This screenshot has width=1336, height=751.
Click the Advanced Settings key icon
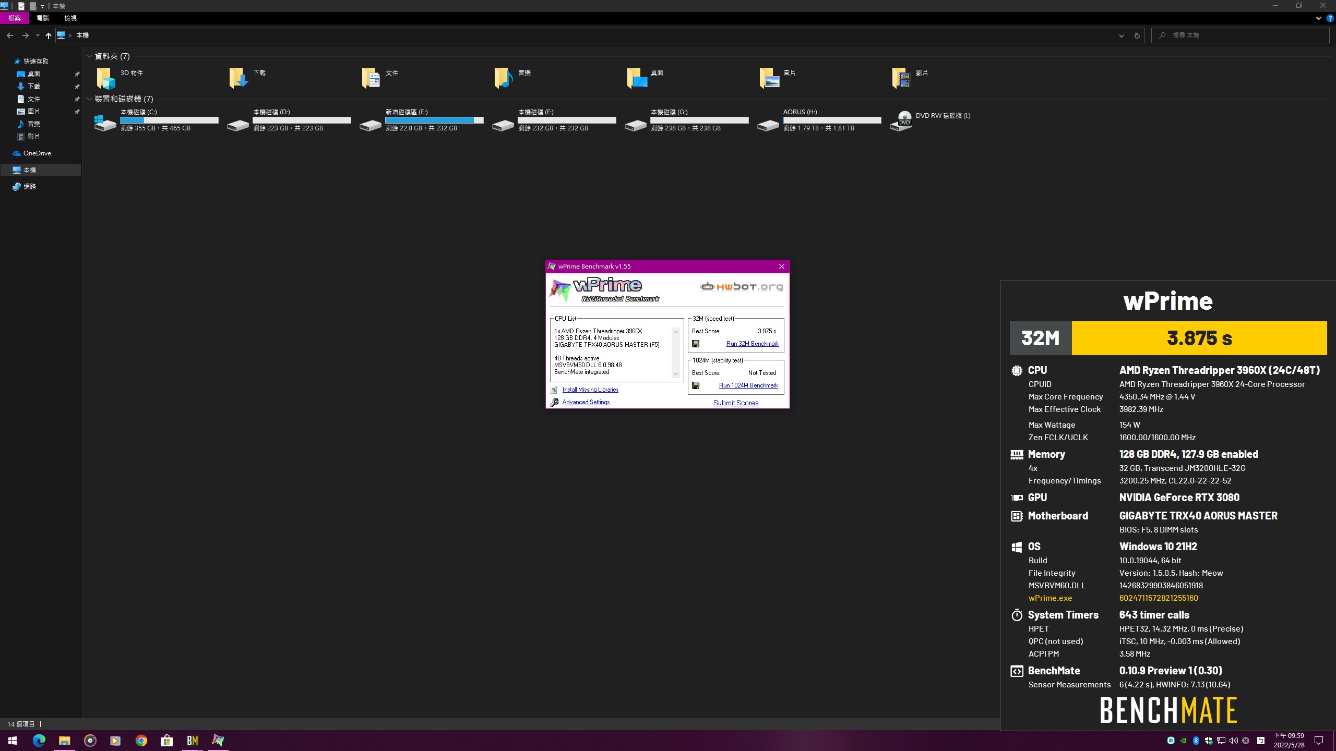(x=554, y=402)
